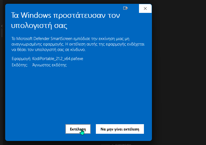The height and width of the screenshot is (145, 206).
Task: Close the SmartScreen dialog with X
Action: point(145,8)
